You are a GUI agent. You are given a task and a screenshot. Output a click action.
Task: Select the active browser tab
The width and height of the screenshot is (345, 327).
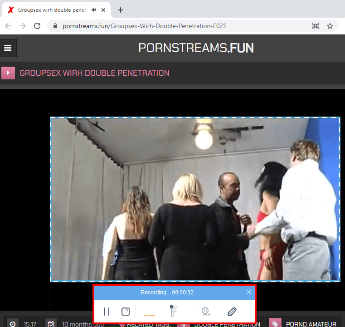56,10
